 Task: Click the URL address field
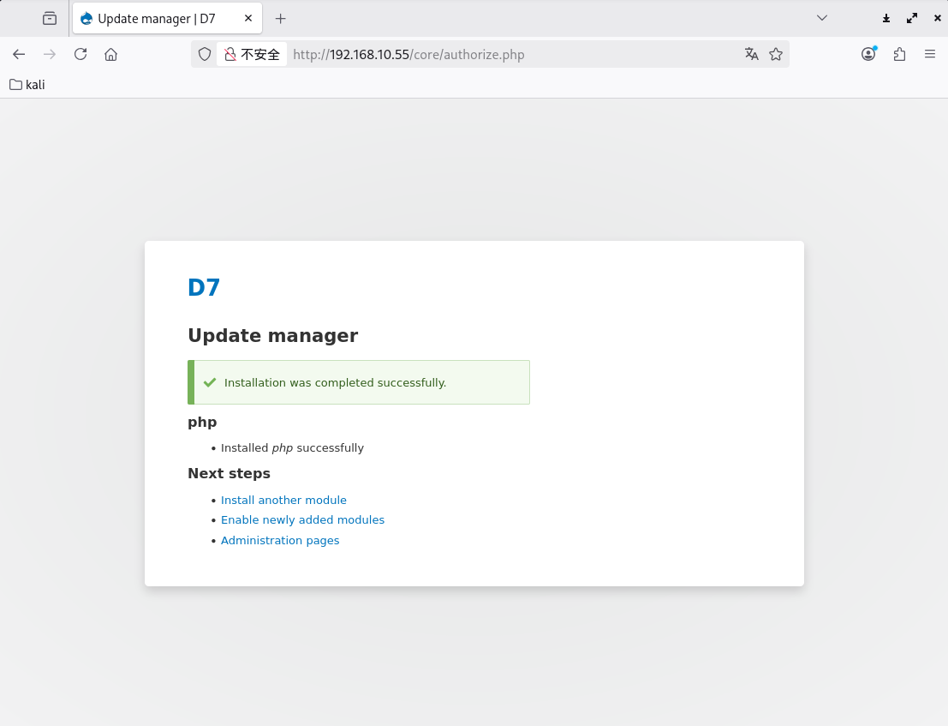514,54
